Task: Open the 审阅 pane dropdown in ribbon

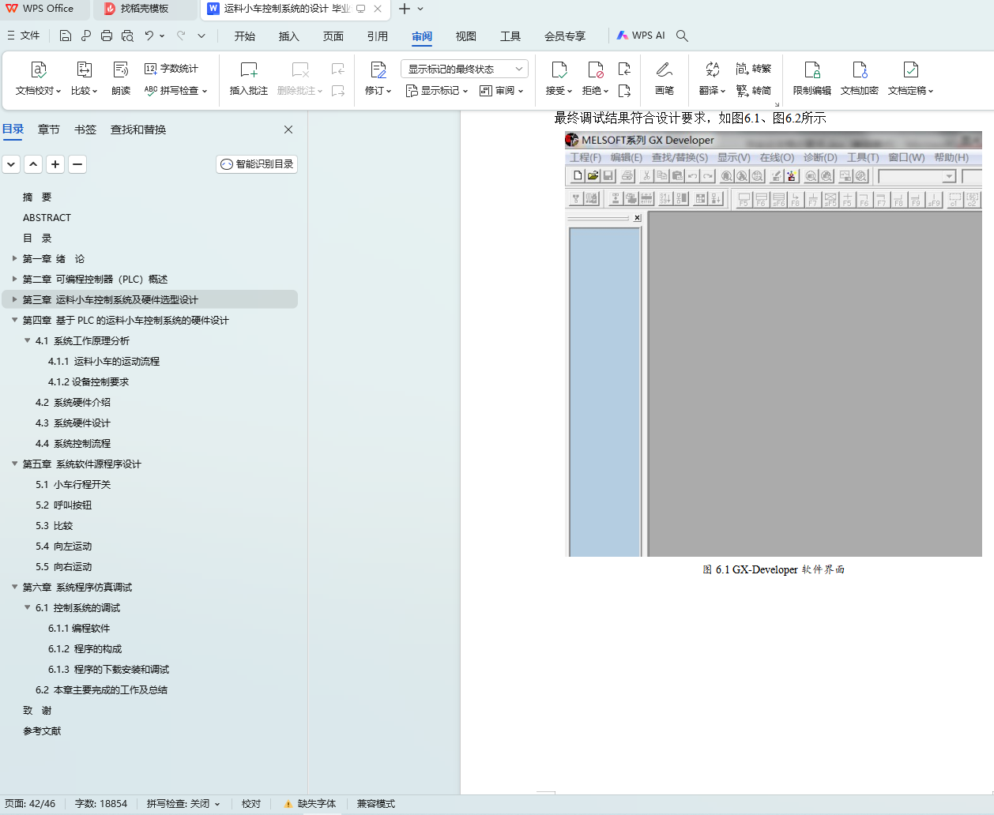Action: (502, 91)
